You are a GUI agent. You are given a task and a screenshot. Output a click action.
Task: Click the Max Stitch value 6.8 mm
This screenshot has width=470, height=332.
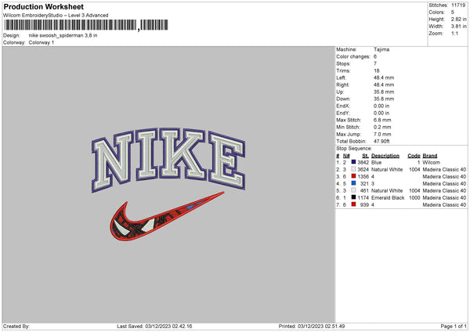click(382, 120)
